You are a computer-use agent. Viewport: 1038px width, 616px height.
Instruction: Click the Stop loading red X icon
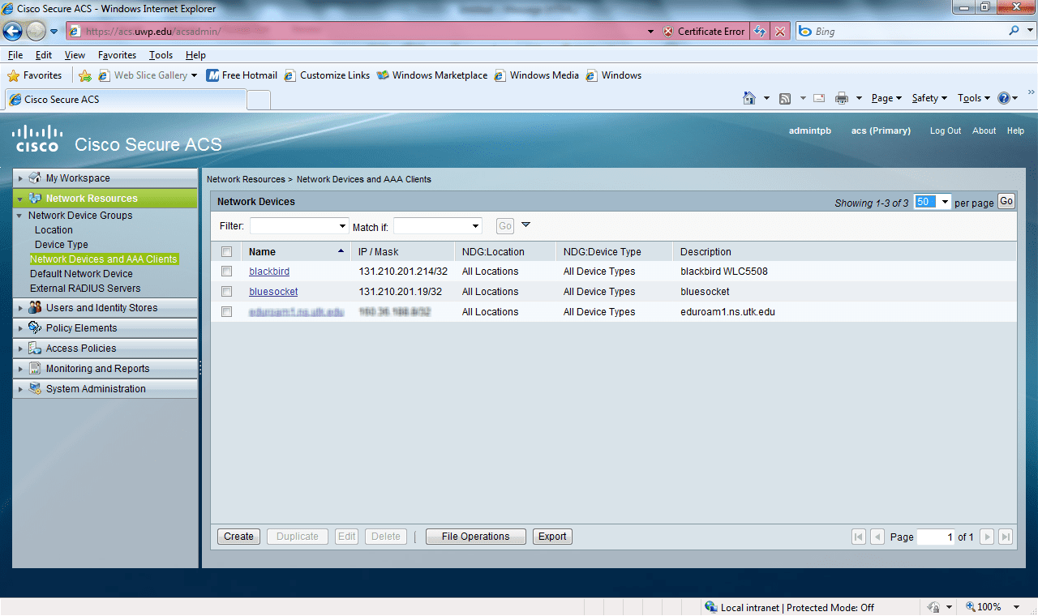[x=780, y=32]
